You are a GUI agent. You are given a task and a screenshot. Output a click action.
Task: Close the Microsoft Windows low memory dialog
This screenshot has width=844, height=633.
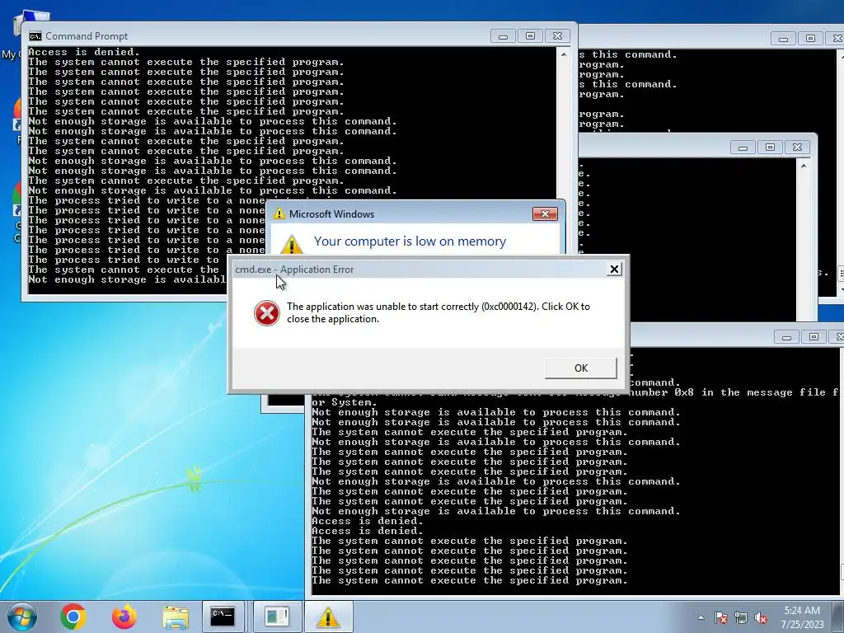click(545, 214)
